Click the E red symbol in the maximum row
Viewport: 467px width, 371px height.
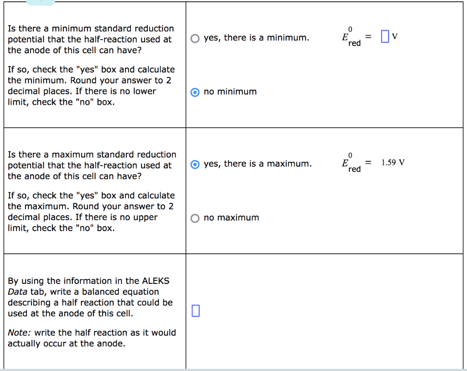[351, 163]
